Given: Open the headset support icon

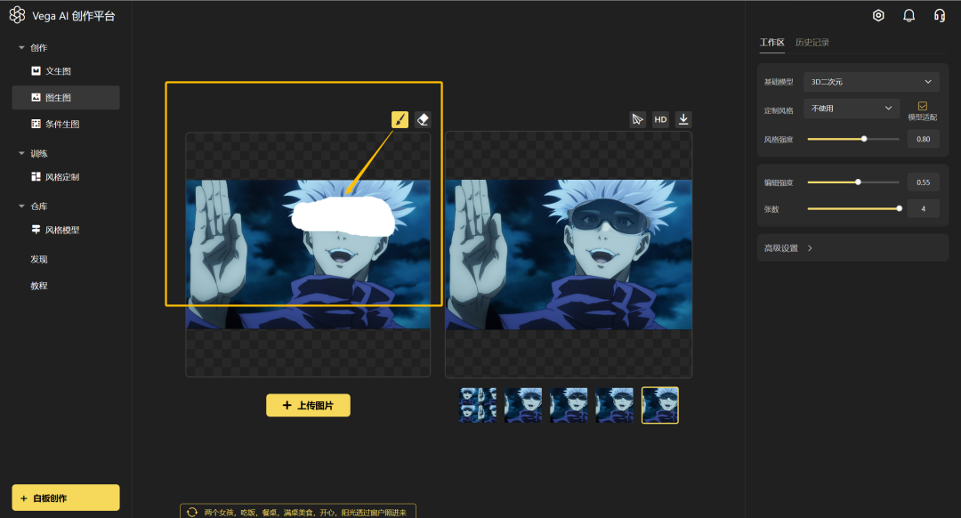Looking at the screenshot, I should (x=939, y=15).
